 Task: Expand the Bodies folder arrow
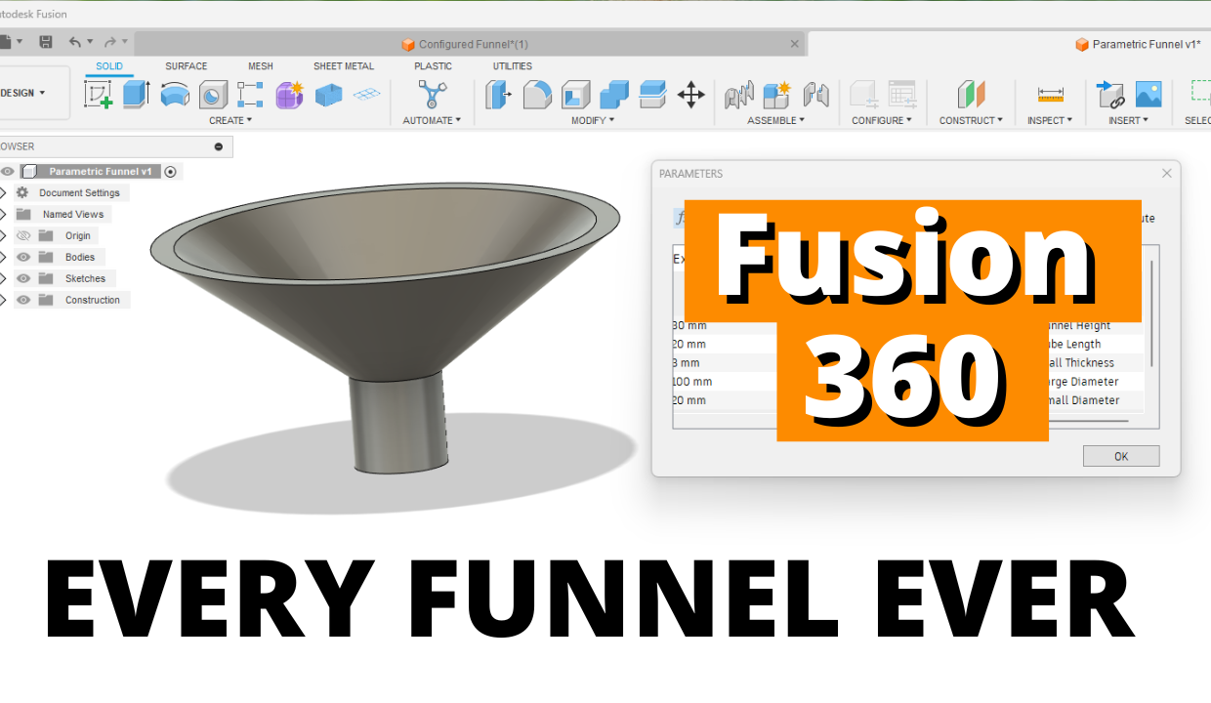click(x=3, y=258)
